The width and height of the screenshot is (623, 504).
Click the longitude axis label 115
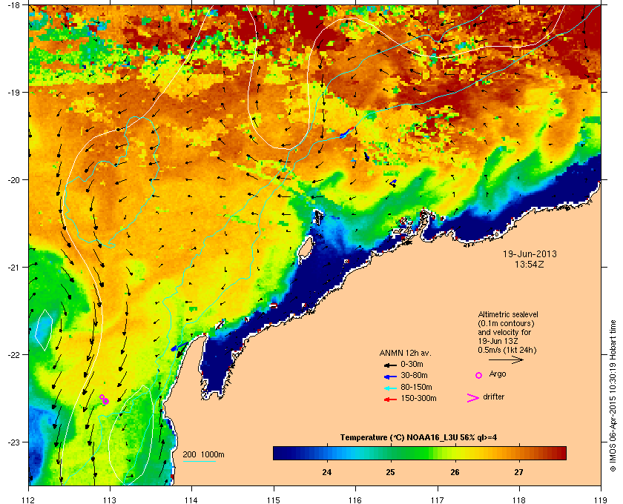274,500
